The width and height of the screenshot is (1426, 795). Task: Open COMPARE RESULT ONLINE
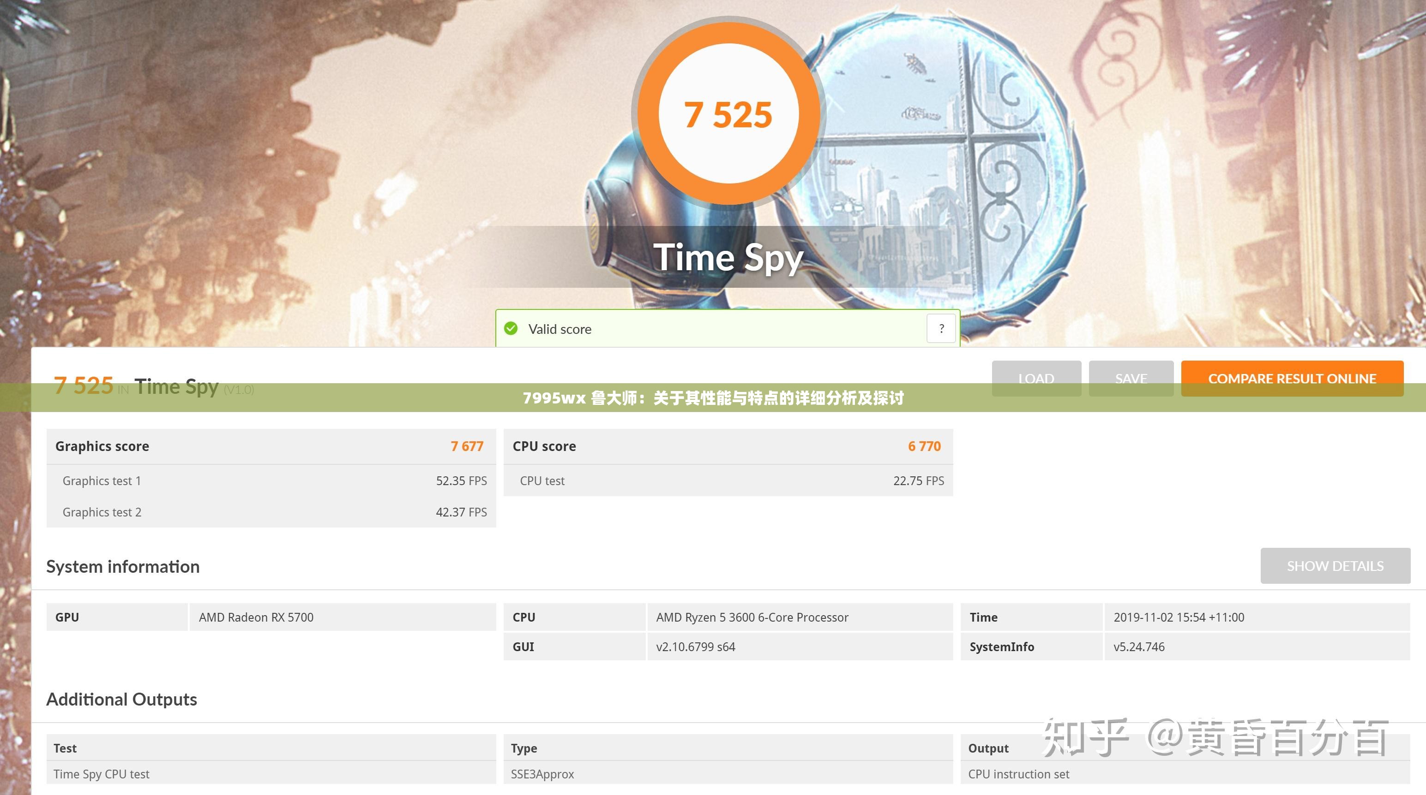coord(1292,378)
